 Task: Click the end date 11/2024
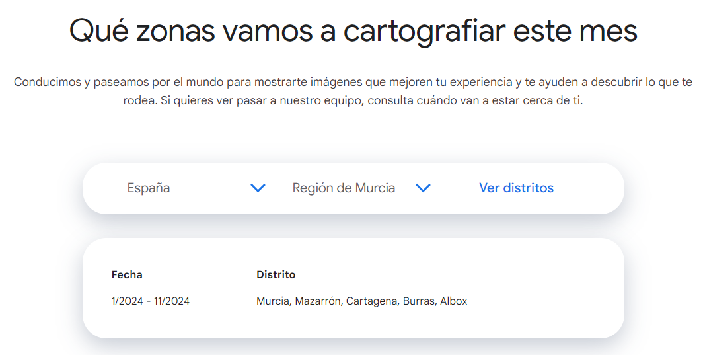[x=172, y=301]
